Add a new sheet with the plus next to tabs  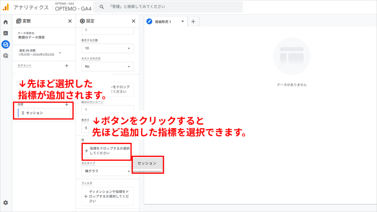click(x=194, y=22)
